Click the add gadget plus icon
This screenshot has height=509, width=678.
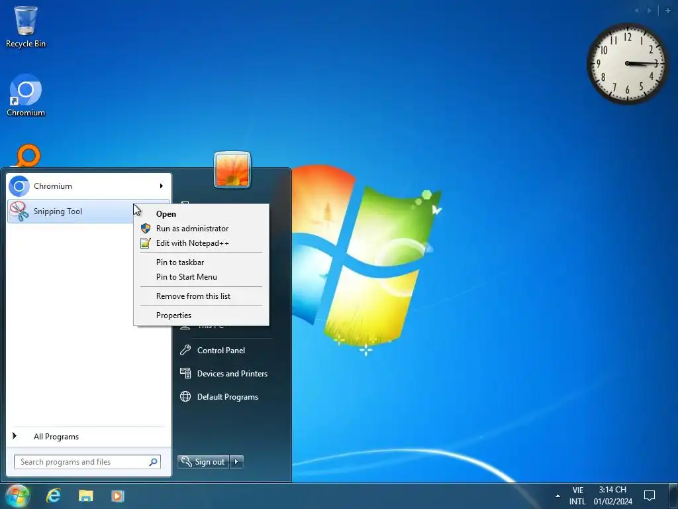668,11
